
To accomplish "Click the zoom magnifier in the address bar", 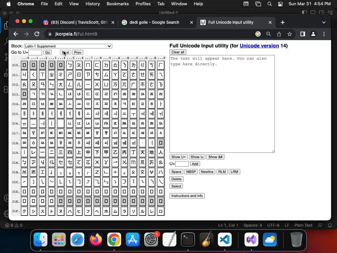I will pos(269,34).
